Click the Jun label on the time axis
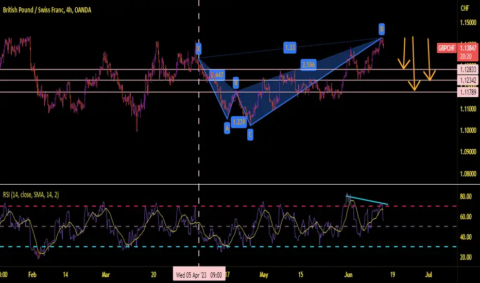 click(x=348, y=274)
